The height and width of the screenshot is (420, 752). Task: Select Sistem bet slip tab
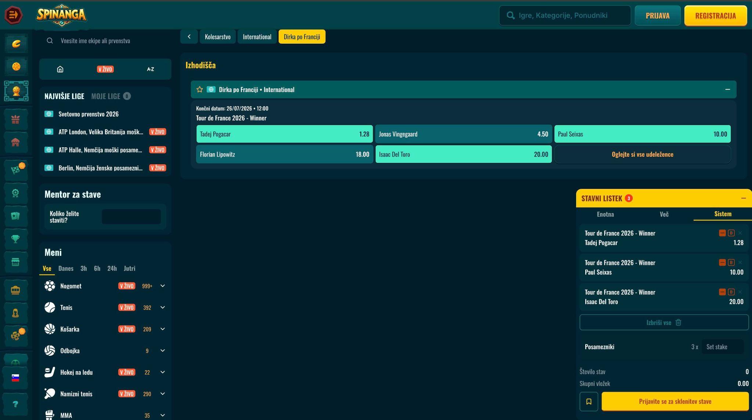[x=723, y=214]
